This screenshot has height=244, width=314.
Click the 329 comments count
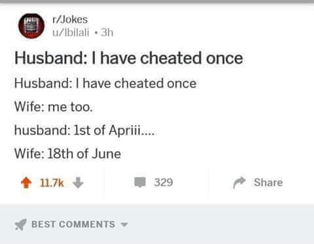coord(164,182)
